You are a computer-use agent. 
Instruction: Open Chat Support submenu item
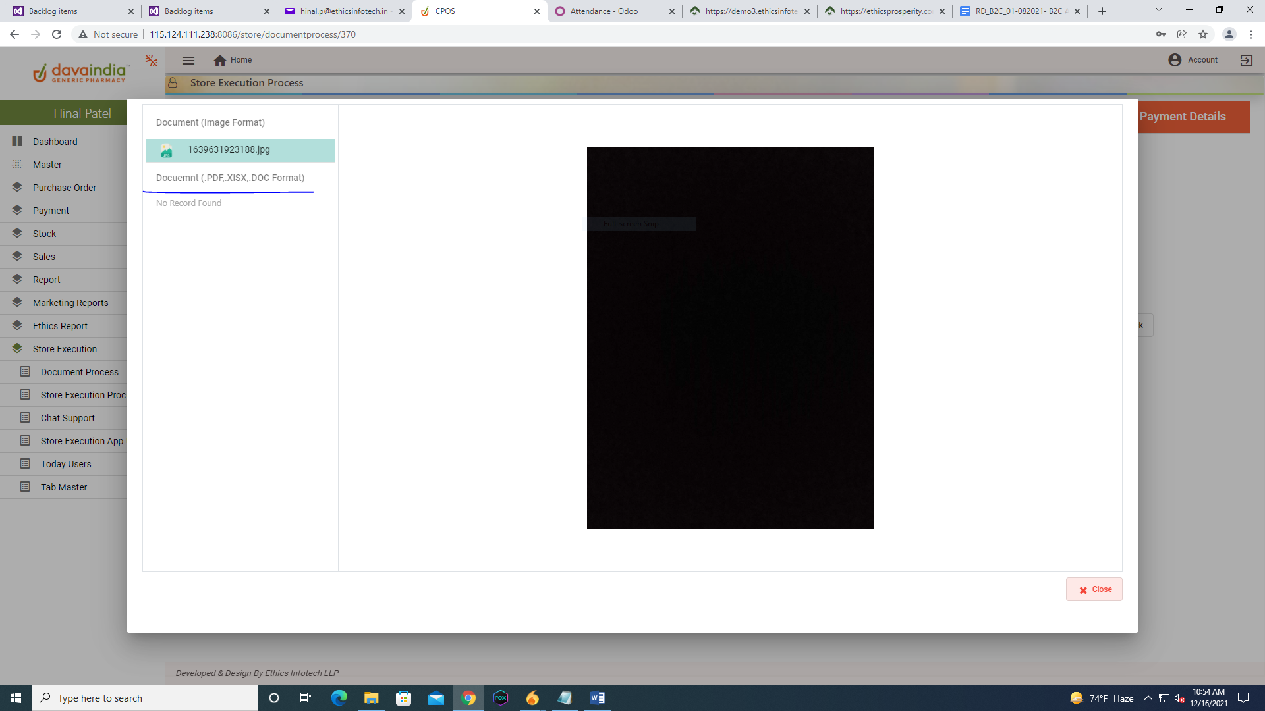pyautogui.click(x=67, y=418)
